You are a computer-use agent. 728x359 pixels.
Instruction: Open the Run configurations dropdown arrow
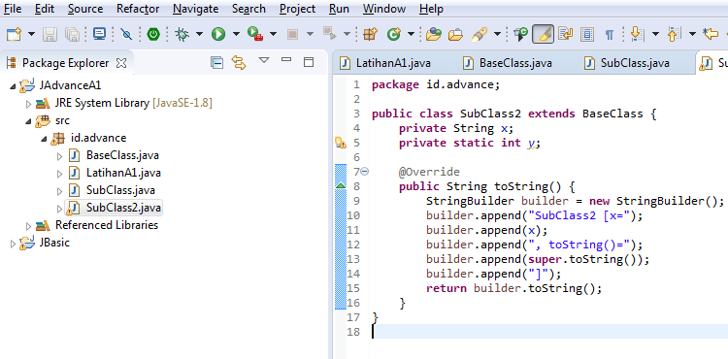click(236, 34)
